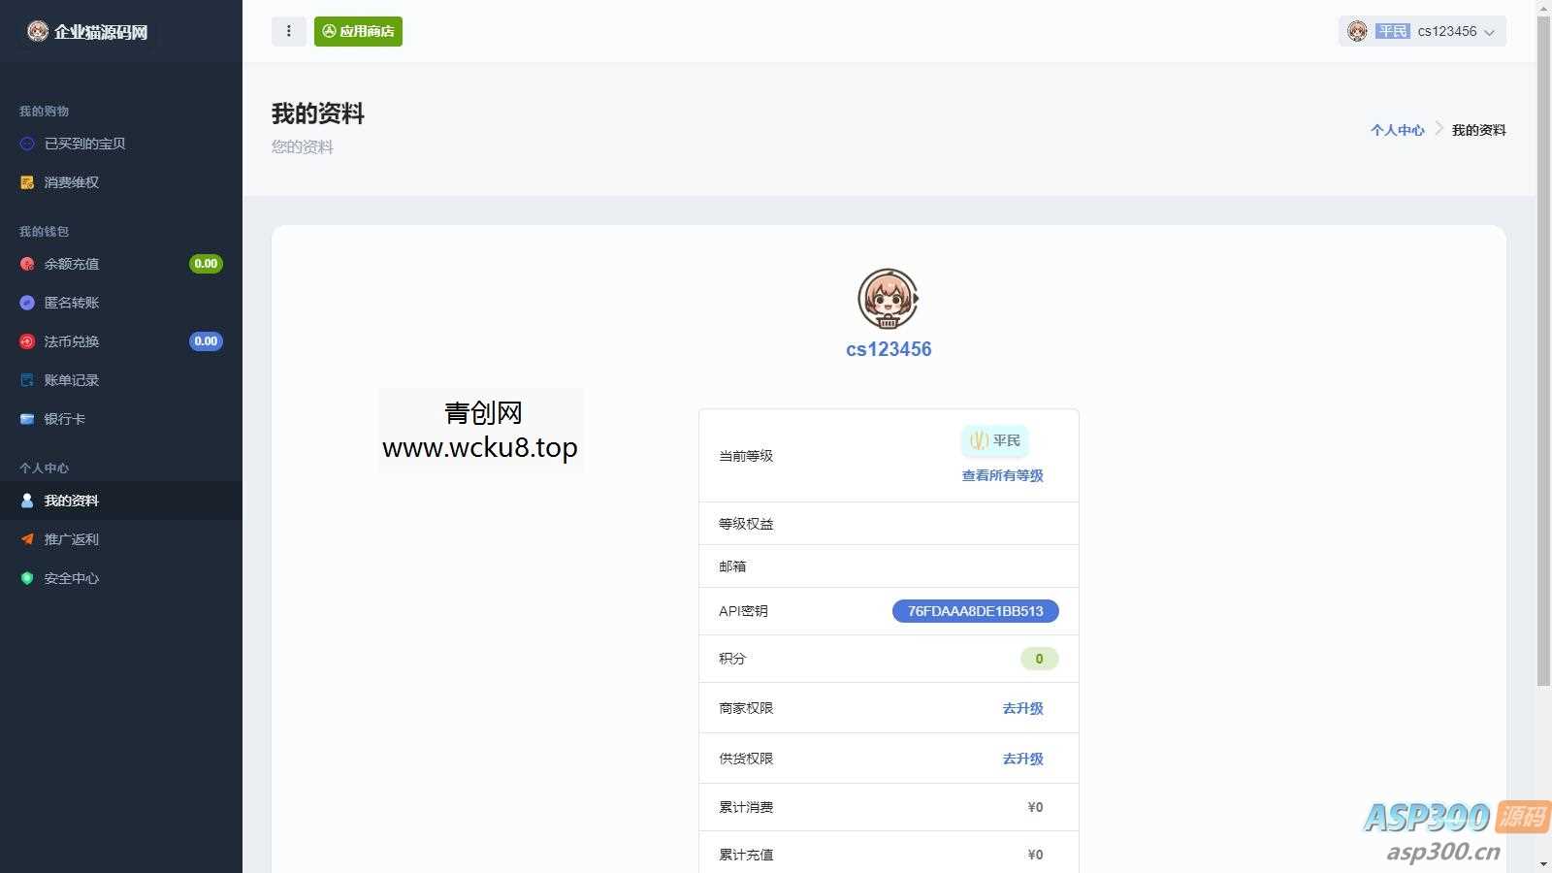Click the 消费维权 rights-protection icon
Viewport: 1552px width, 873px height.
click(x=26, y=181)
